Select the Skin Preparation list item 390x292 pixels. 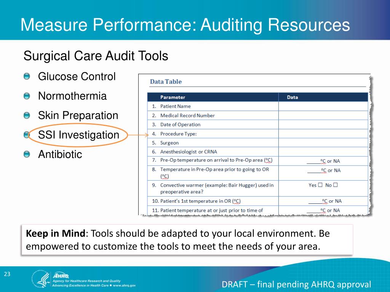click(x=78, y=116)
